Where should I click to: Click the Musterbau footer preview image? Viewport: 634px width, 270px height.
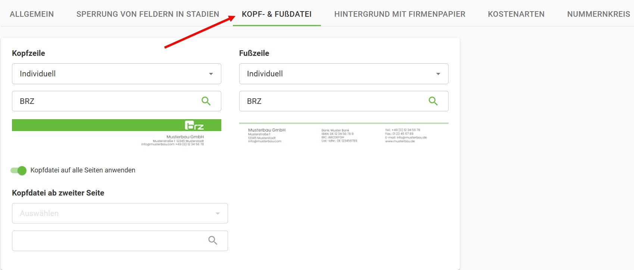coord(344,133)
